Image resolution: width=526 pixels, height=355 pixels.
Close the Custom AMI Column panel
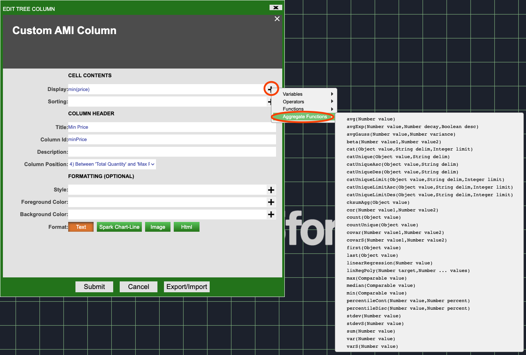pyautogui.click(x=277, y=19)
